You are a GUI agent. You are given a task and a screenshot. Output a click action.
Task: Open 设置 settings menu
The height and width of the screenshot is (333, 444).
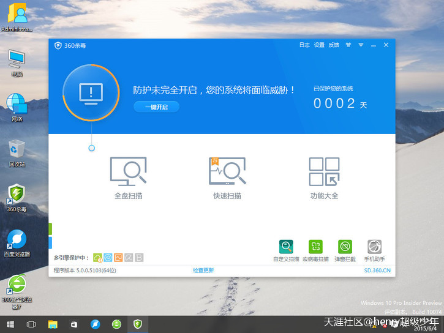point(319,45)
